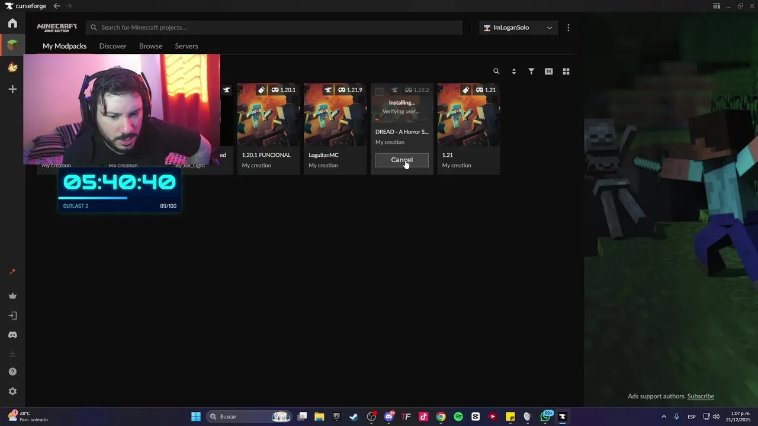The width and height of the screenshot is (758, 426).
Task: Show hidden system tray icons chevron
Action: [664, 417]
